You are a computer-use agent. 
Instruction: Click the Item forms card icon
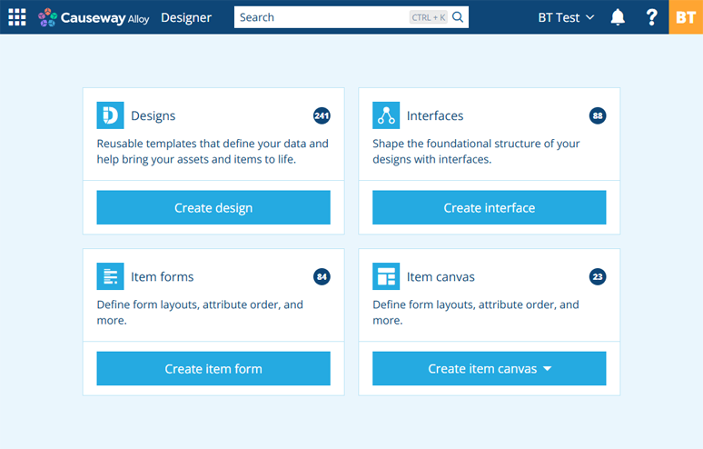coord(110,276)
